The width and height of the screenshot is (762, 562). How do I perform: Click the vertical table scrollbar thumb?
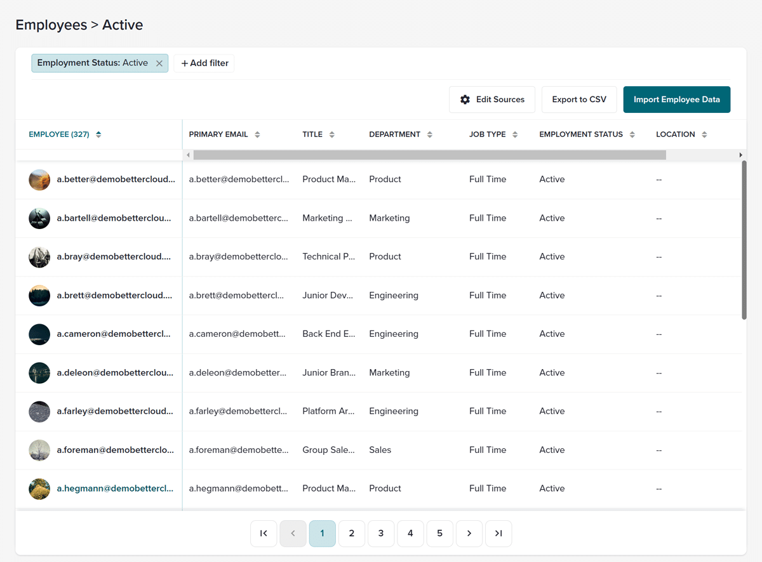744,240
